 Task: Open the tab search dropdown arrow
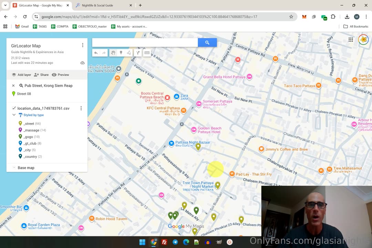pos(5,5)
